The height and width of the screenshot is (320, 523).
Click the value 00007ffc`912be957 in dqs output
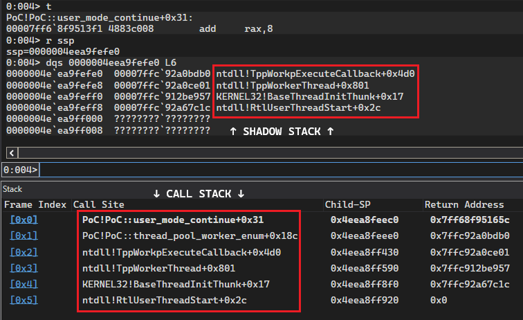[162, 96]
